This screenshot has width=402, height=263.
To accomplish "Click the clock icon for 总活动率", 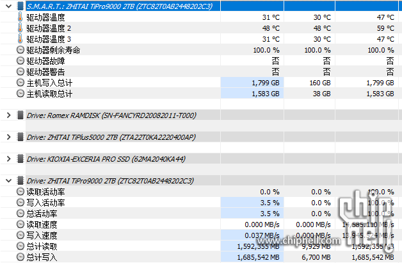I will tap(20, 214).
